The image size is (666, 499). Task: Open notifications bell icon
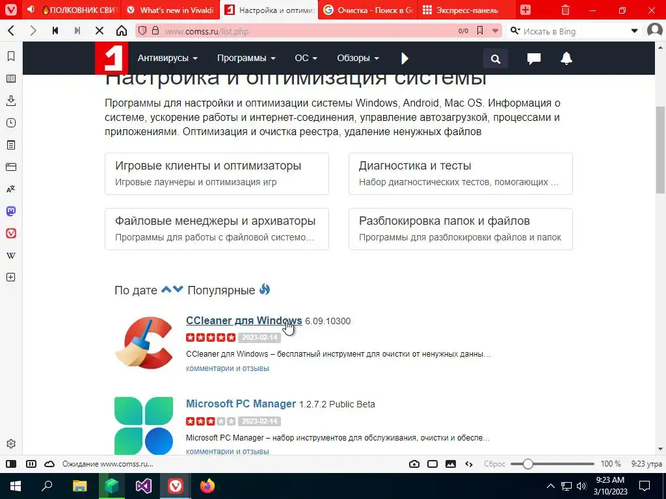pyautogui.click(x=566, y=58)
